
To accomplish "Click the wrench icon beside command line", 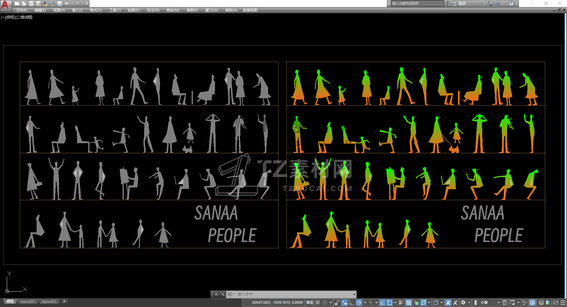I will [x=223, y=294].
